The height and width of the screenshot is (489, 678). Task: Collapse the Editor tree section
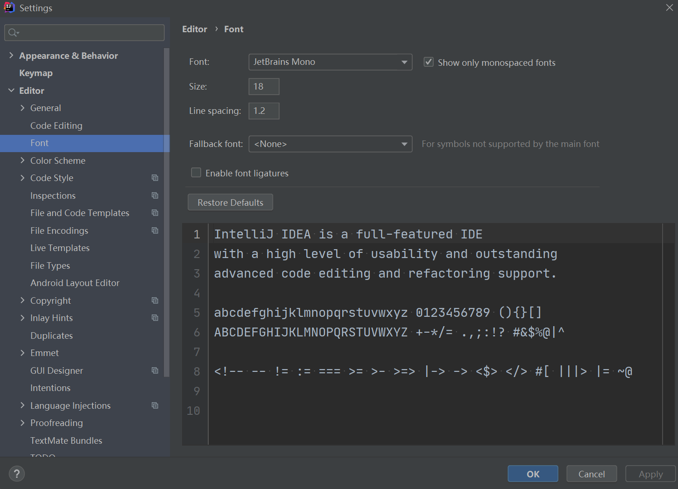click(x=11, y=91)
